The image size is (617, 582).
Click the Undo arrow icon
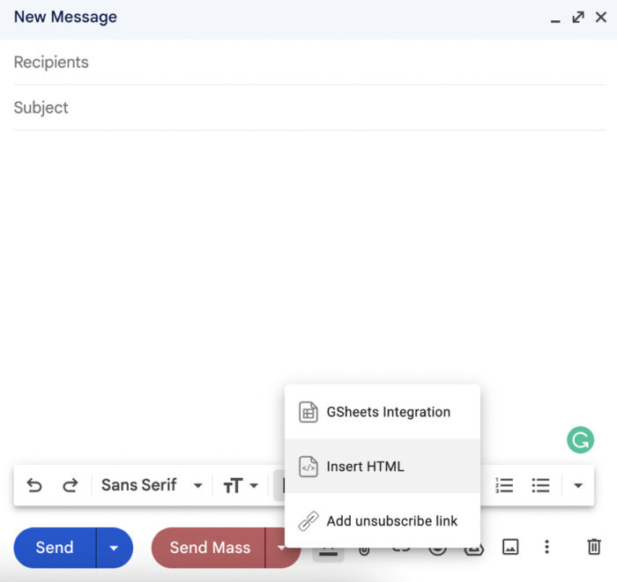click(34, 485)
